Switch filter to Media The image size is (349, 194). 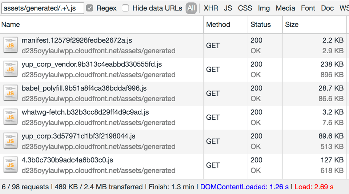285,8
